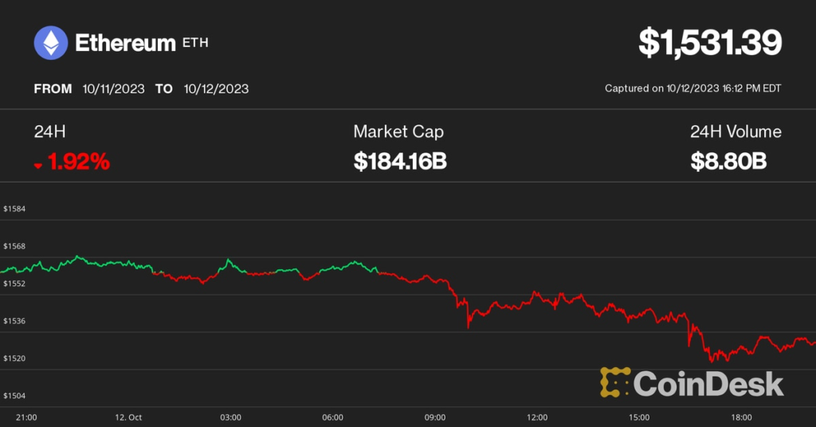The width and height of the screenshot is (816, 427).
Task: Select the FROM date 10/11/2023
Action: 113,88
